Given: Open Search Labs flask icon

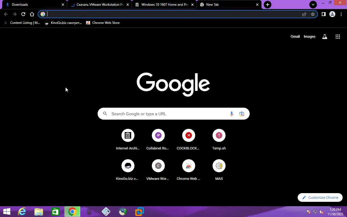Looking at the screenshot, I should (324, 37).
